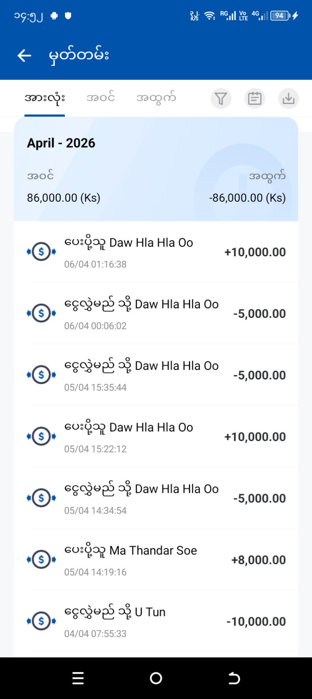Tap the April - 2026 summary card
The image size is (312, 699).
pyautogui.click(x=156, y=169)
